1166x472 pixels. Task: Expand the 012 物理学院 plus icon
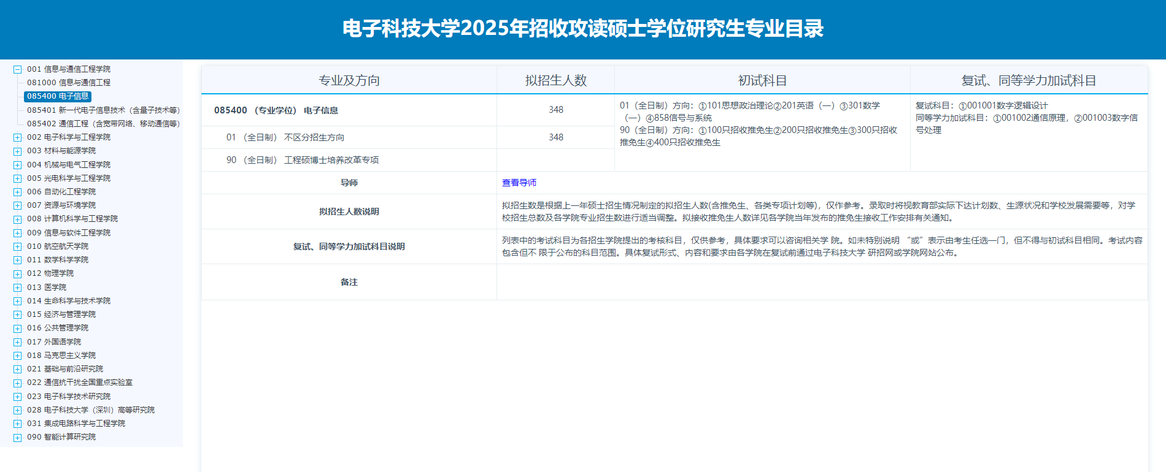click(18, 274)
